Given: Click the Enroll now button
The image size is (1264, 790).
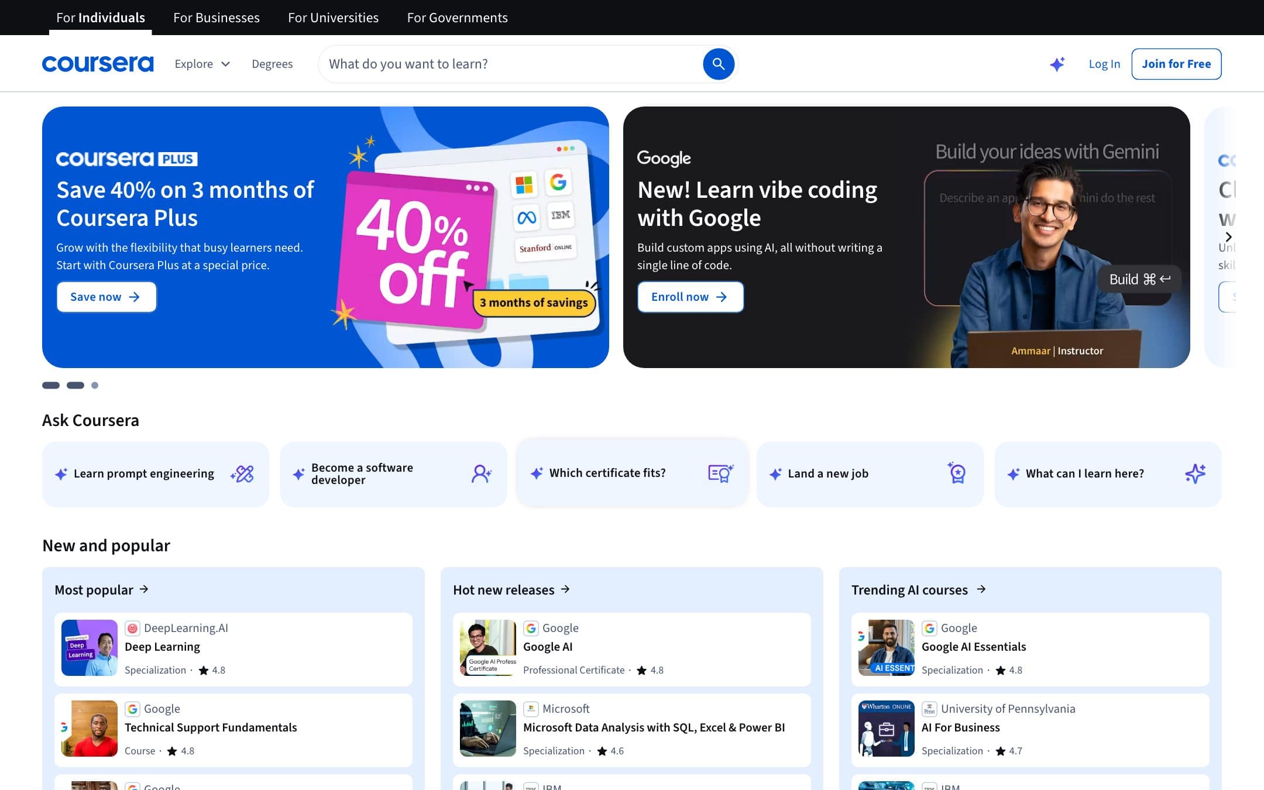Looking at the screenshot, I should 691,297.
